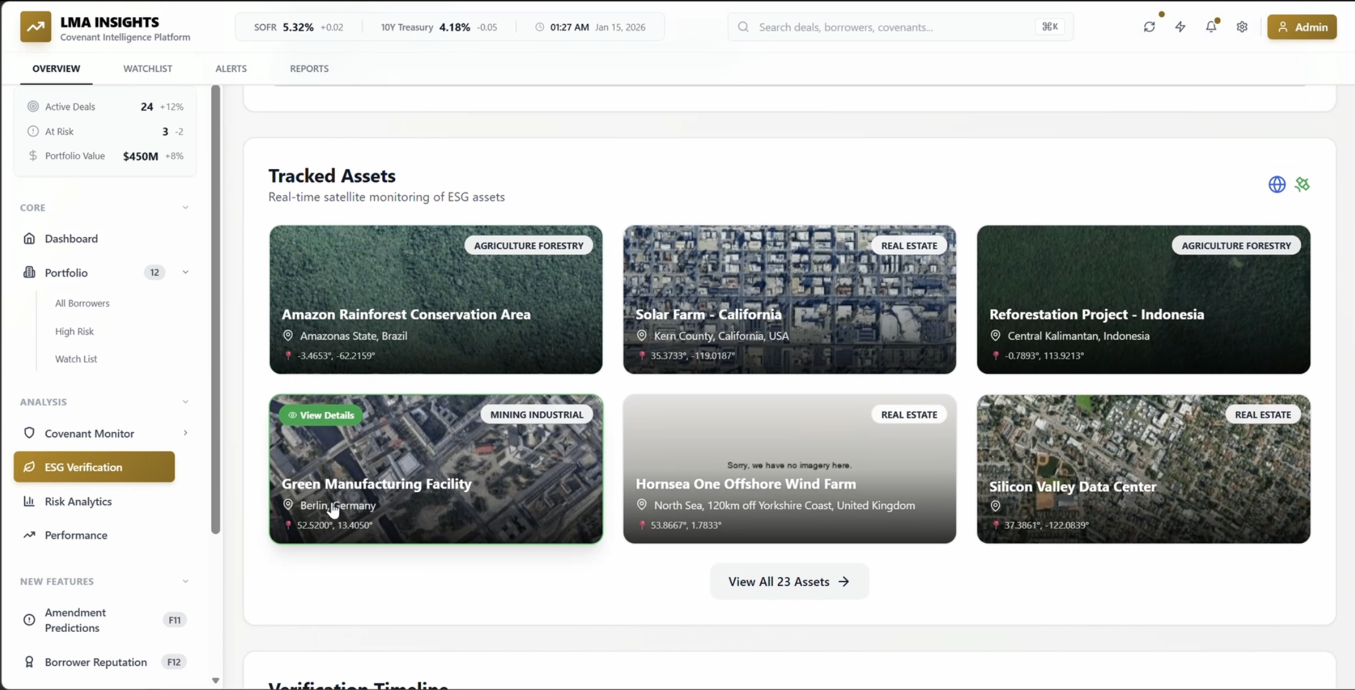Switch to the Watchlist tab
This screenshot has width=1355, height=690.
[x=148, y=69]
